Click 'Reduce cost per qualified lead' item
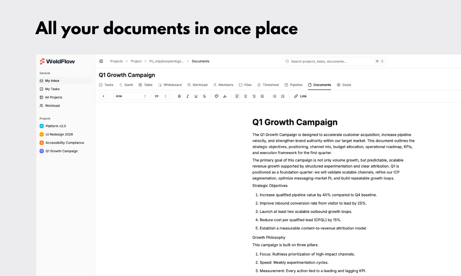Screen dimensions: 461x276 pos(301,220)
